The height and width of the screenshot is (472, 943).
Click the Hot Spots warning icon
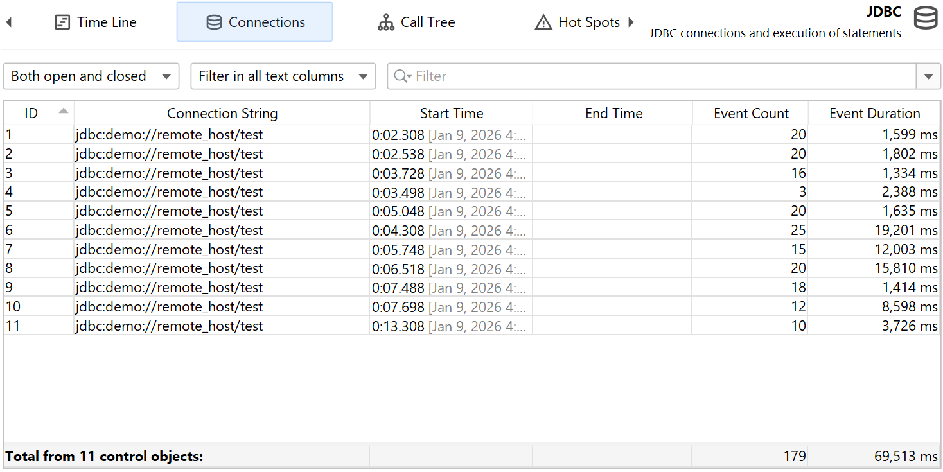[x=543, y=22]
